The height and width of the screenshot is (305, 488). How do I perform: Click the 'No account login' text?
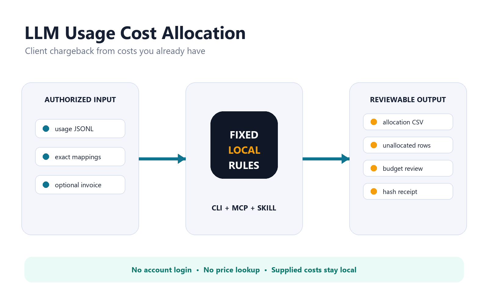pos(162,270)
